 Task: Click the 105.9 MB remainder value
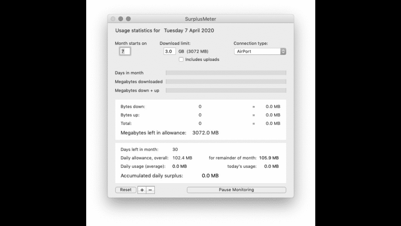click(x=269, y=158)
